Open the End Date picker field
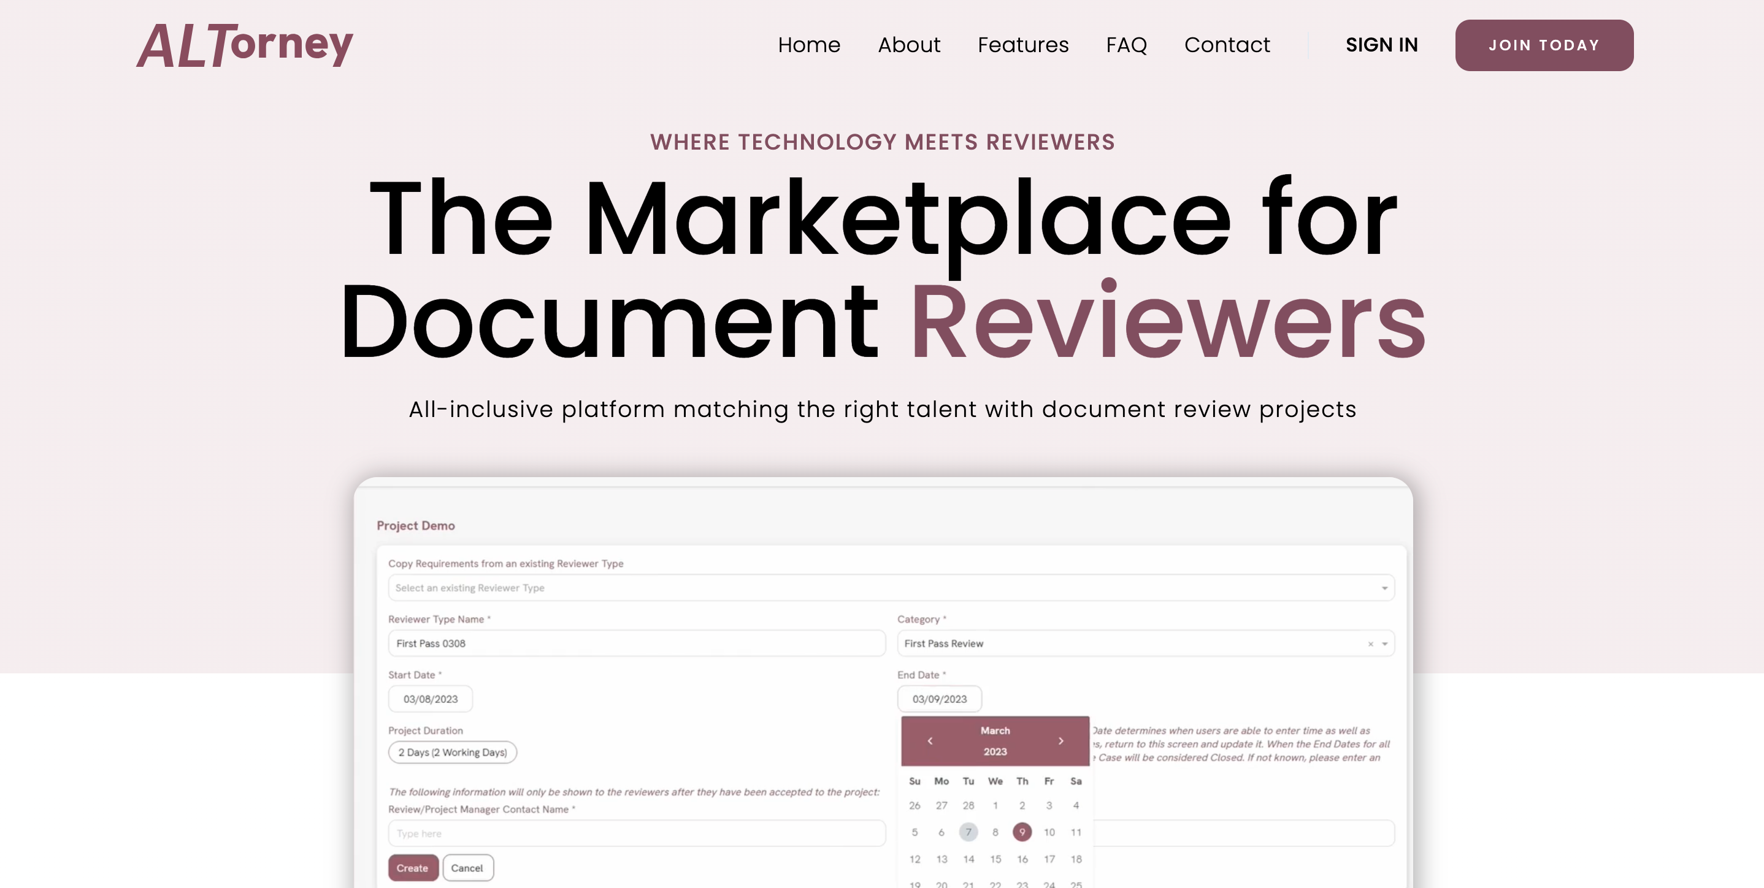The height and width of the screenshot is (888, 1764). (x=939, y=699)
